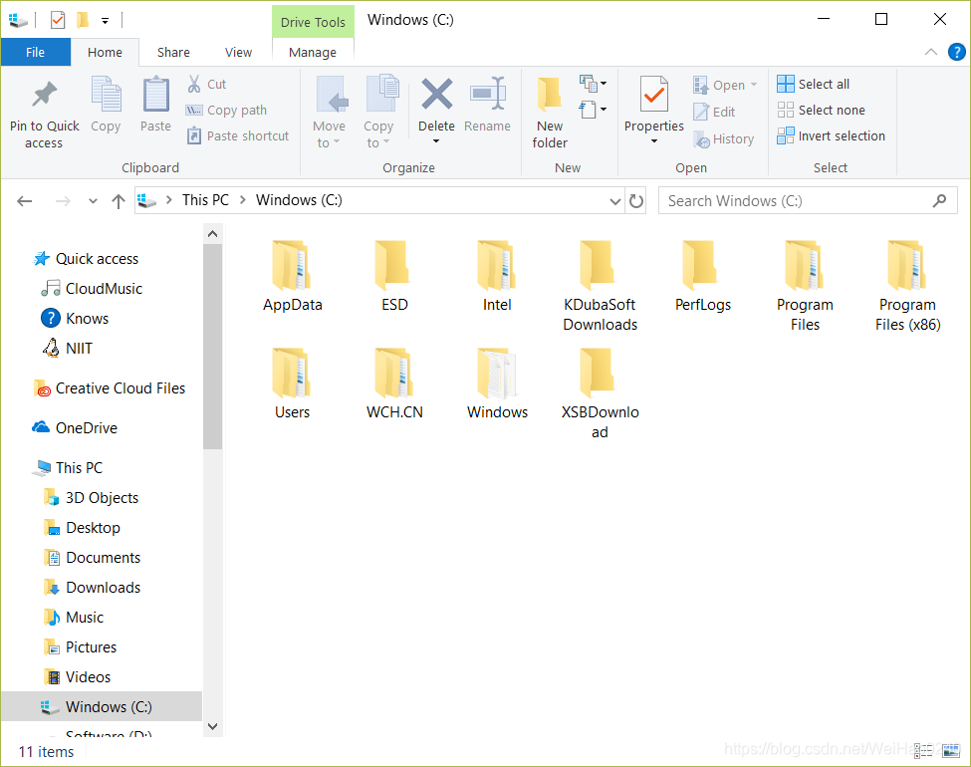Click Pin to Quick access icon
The height and width of the screenshot is (767, 971).
(44, 95)
